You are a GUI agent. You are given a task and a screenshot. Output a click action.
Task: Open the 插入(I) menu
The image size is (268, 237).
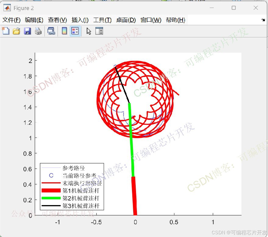80,20
